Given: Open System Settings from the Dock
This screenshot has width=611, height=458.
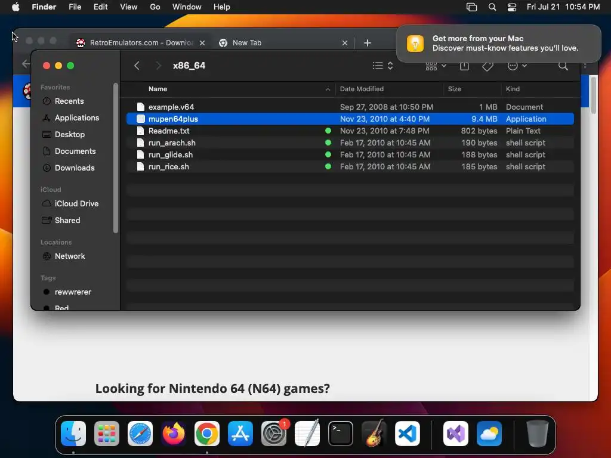Looking at the screenshot, I should point(273,434).
